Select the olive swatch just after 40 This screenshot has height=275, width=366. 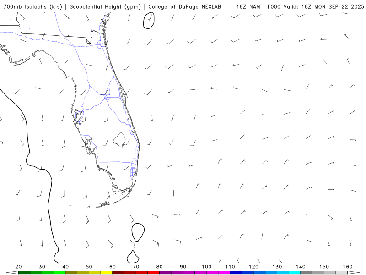(71, 273)
